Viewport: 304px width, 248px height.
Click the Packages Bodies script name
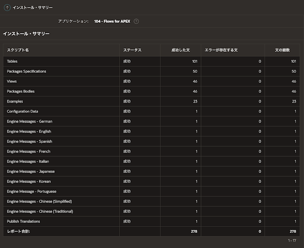tap(21, 91)
